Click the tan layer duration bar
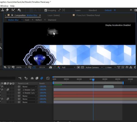The height and width of the screenshot is (122, 137). coord(95,99)
